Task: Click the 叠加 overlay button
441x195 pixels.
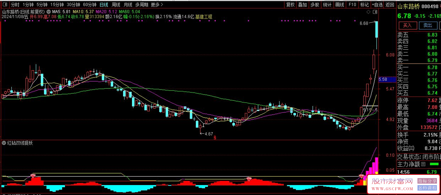Action: tap(302, 5)
